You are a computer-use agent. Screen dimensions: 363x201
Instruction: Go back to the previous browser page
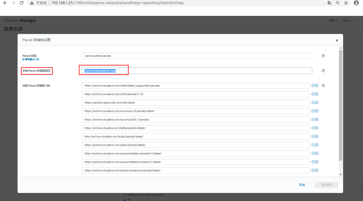pos(5,3)
